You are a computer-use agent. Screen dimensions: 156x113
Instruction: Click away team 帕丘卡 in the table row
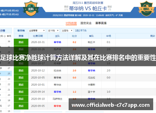coord(91,42)
